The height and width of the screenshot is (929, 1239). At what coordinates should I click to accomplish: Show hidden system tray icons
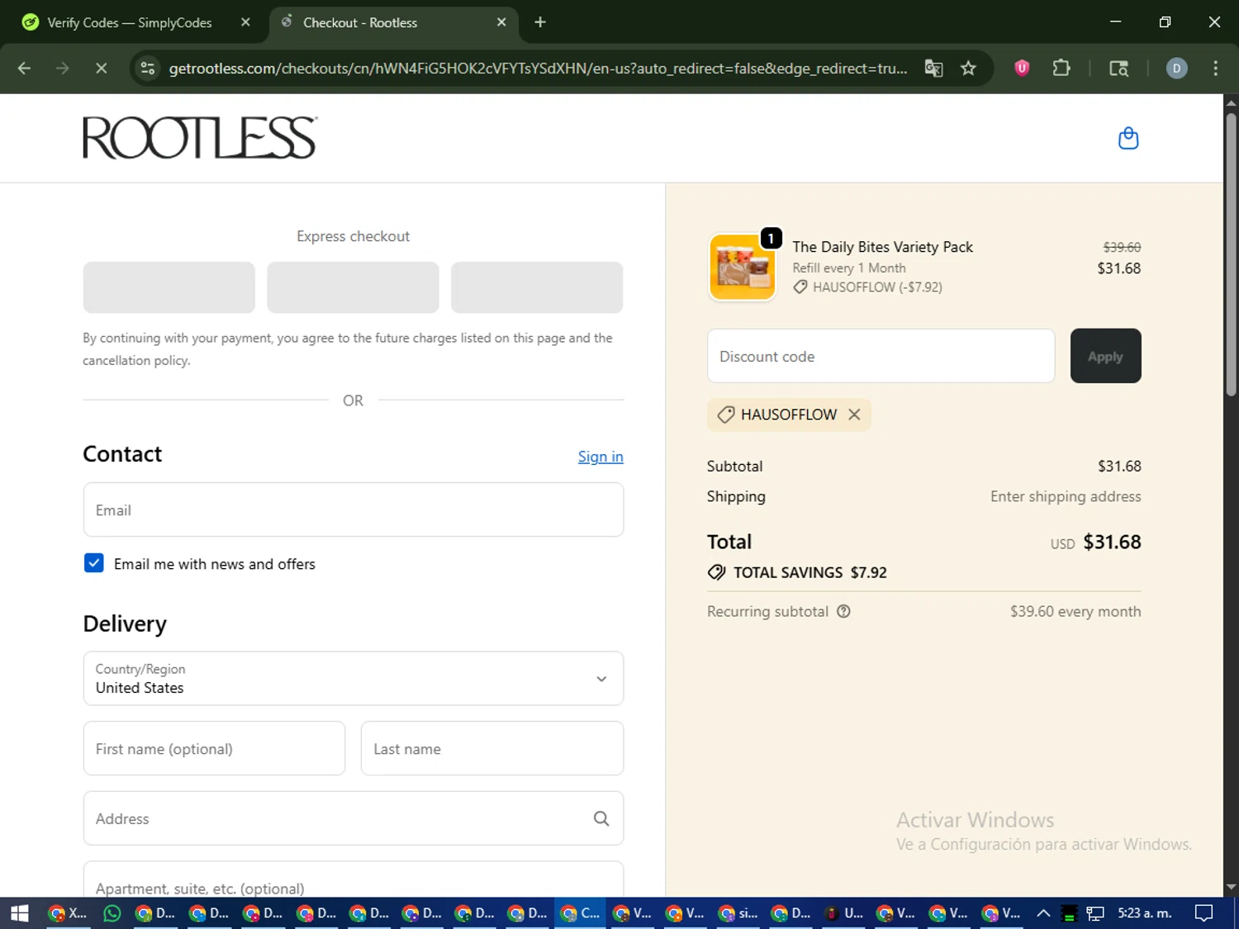(x=1043, y=912)
